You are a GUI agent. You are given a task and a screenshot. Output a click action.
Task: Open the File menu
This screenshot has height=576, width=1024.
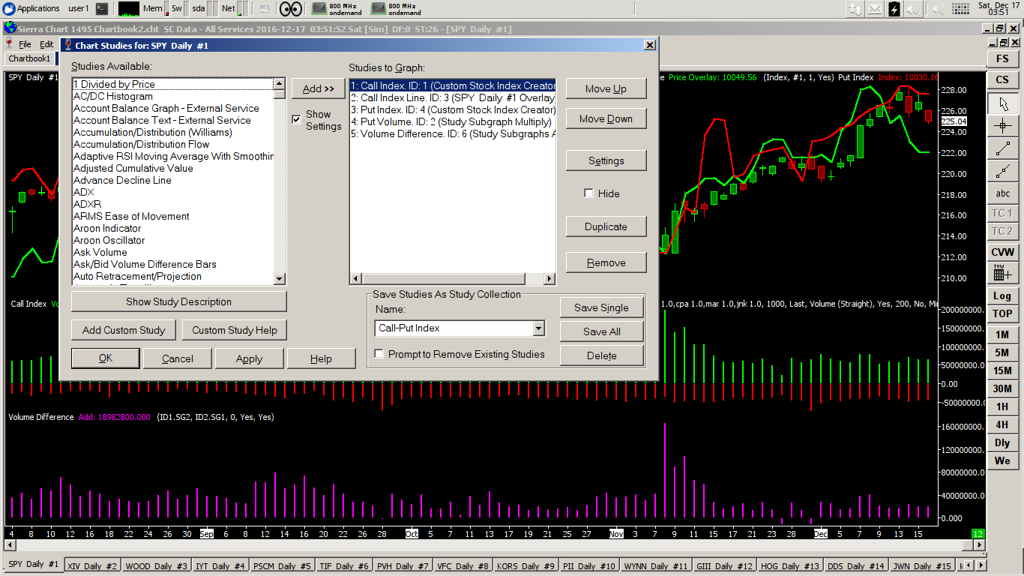25,44
